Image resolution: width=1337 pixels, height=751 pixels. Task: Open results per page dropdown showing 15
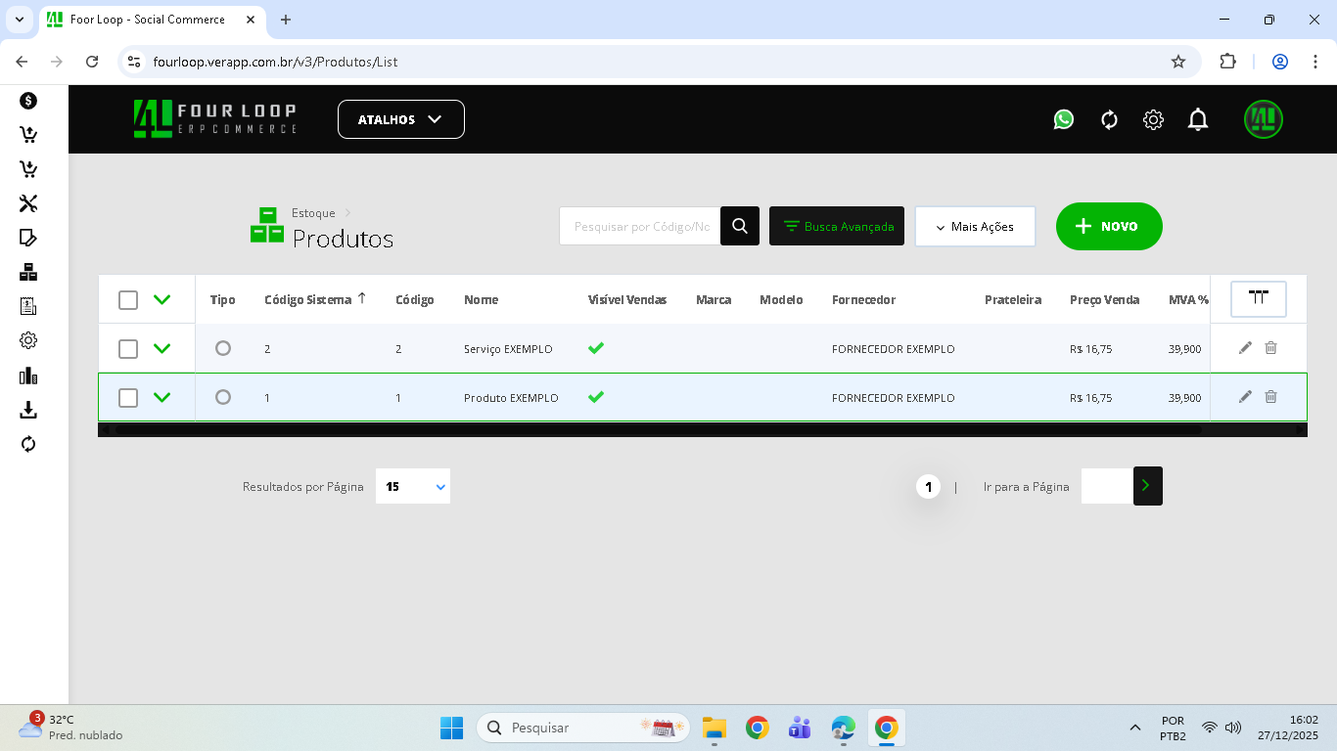413,486
